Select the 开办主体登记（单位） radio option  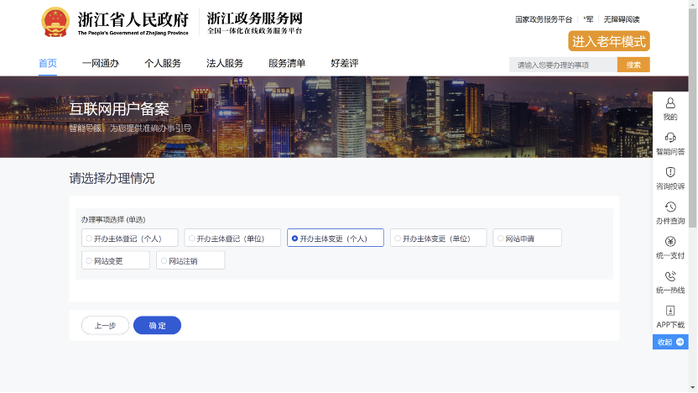coord(191,238)
